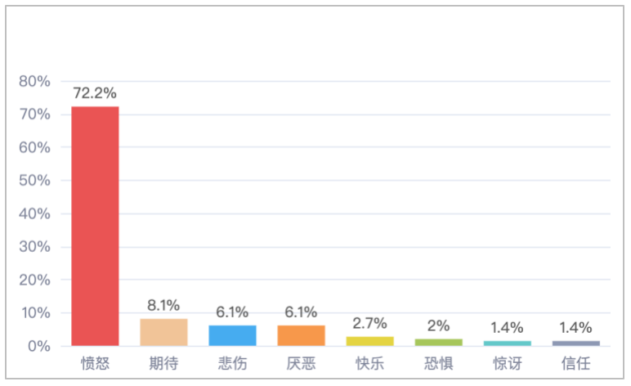Click the 快乐 x-axis label

tap(369, 363)
